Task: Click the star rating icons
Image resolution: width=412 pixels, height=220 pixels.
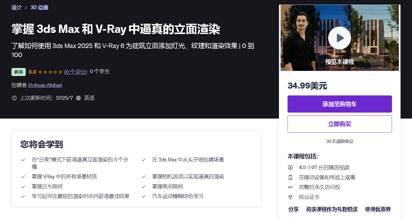Action: point(50,72)
